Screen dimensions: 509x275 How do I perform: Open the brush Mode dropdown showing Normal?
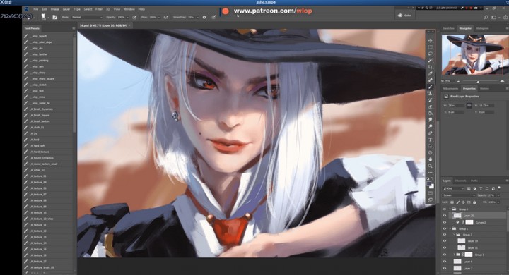click(x=86, y=17)
